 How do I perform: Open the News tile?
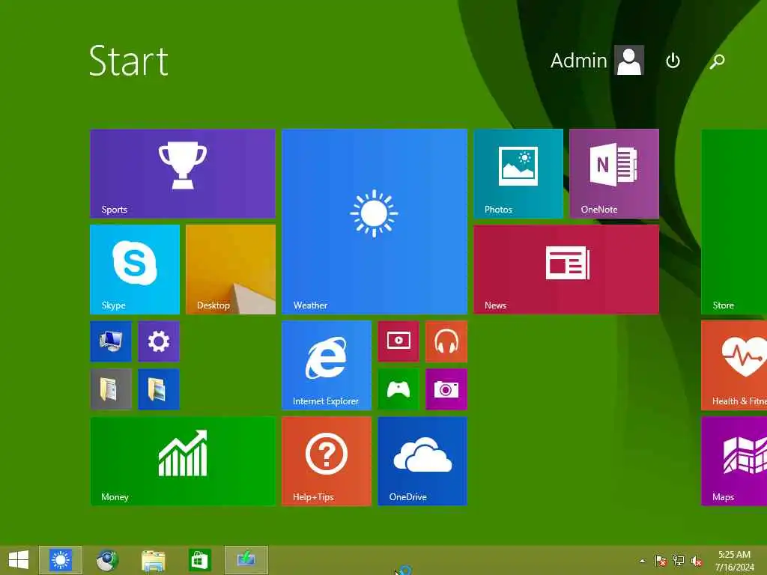(566, 270)
